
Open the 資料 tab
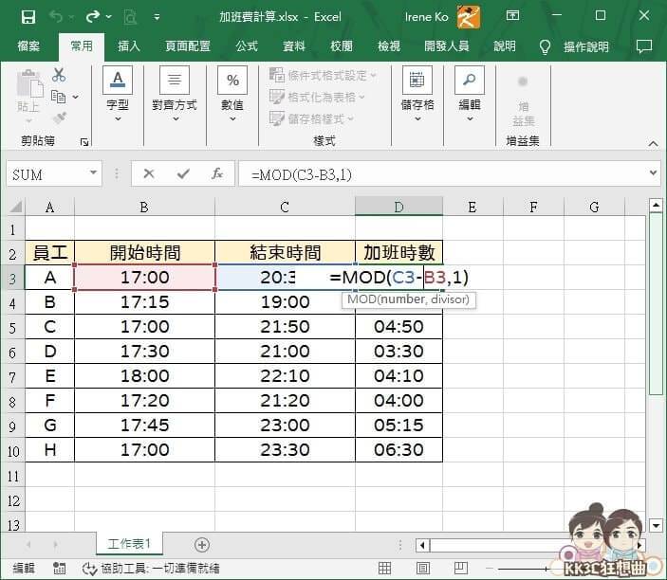pos(294,45)
